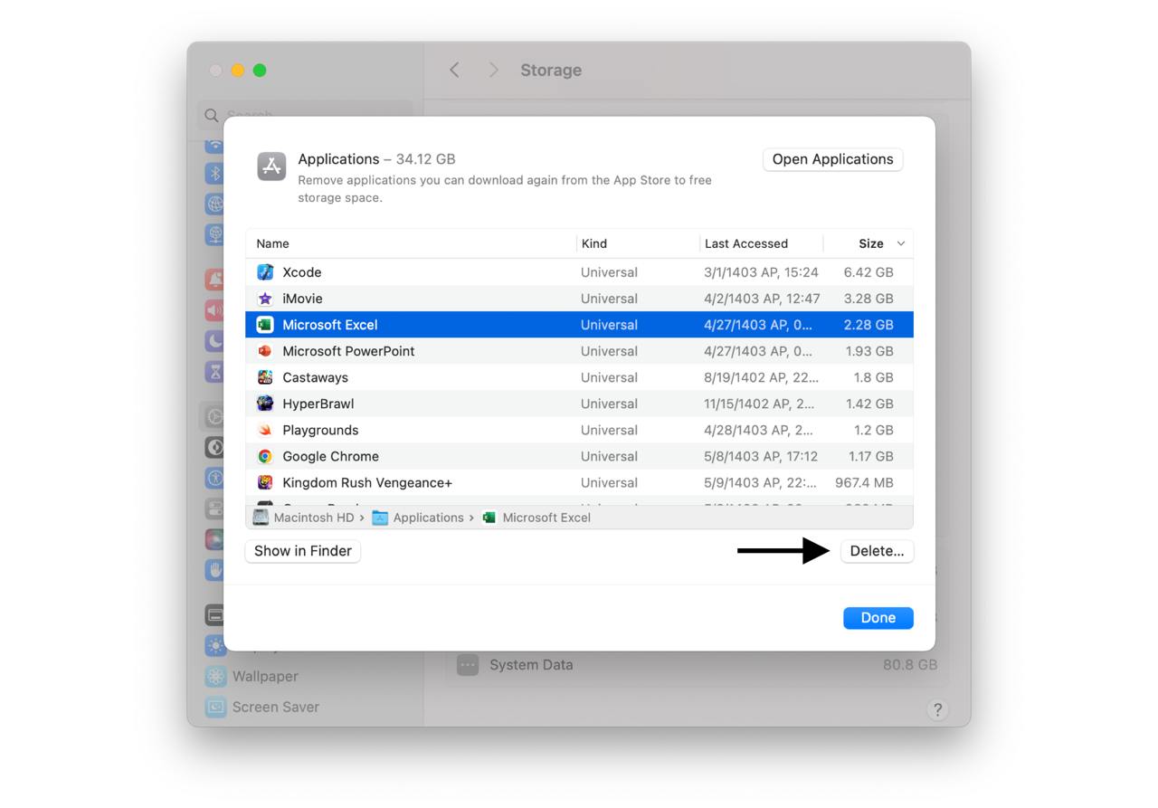
Task: Click the Macintosh HD drive icon in path bar
Action: tap(261, 518)
